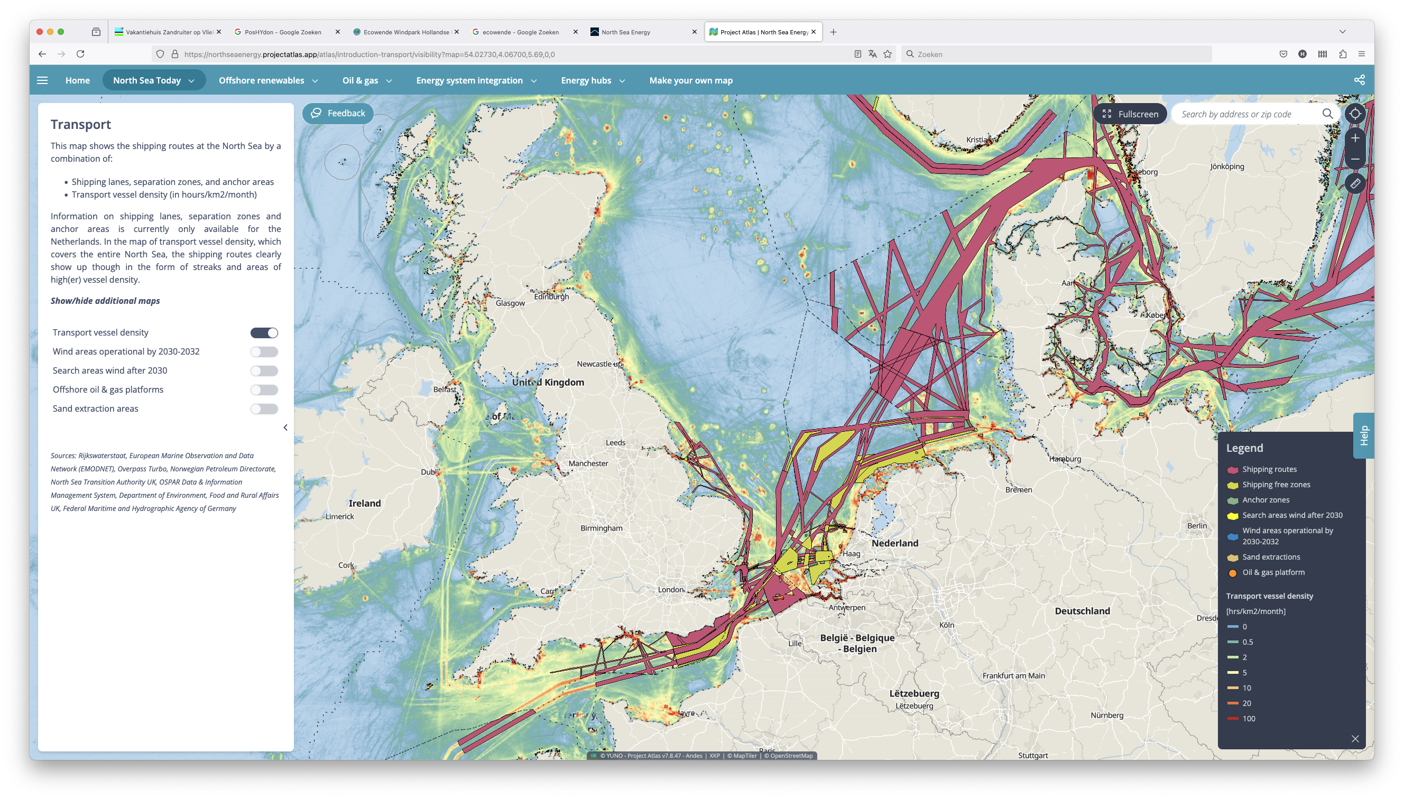Image resolution: width=1404 pixels, height=799 pixels.
Task: Disable Transport vessel density toggle
Action: click(264, 332)
